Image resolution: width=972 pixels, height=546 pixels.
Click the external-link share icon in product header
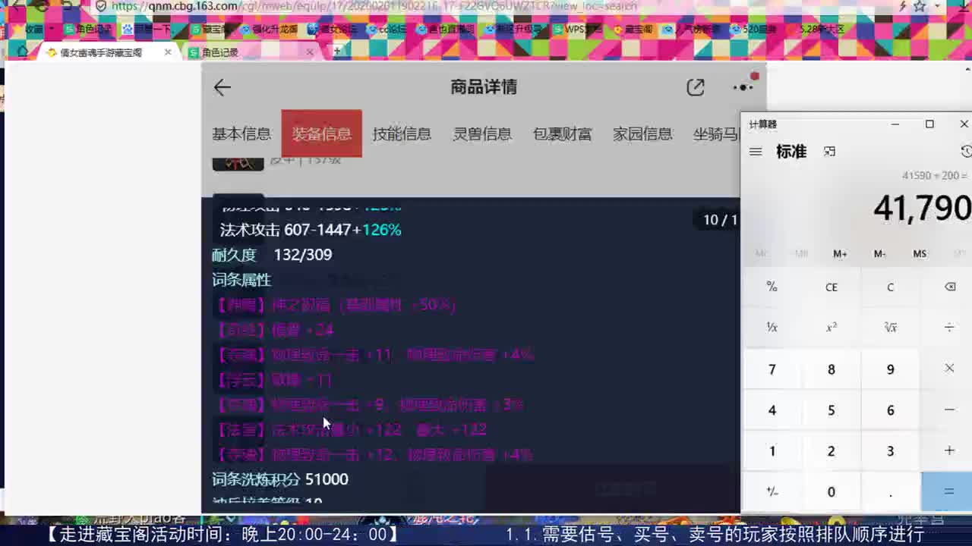pyautogui.click(x=696, y=87)
